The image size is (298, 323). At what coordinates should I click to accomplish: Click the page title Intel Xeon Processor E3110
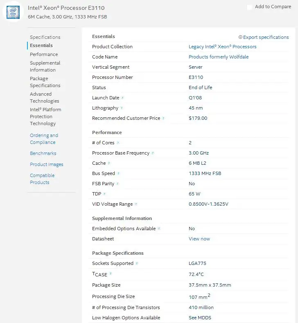[66, 8]
